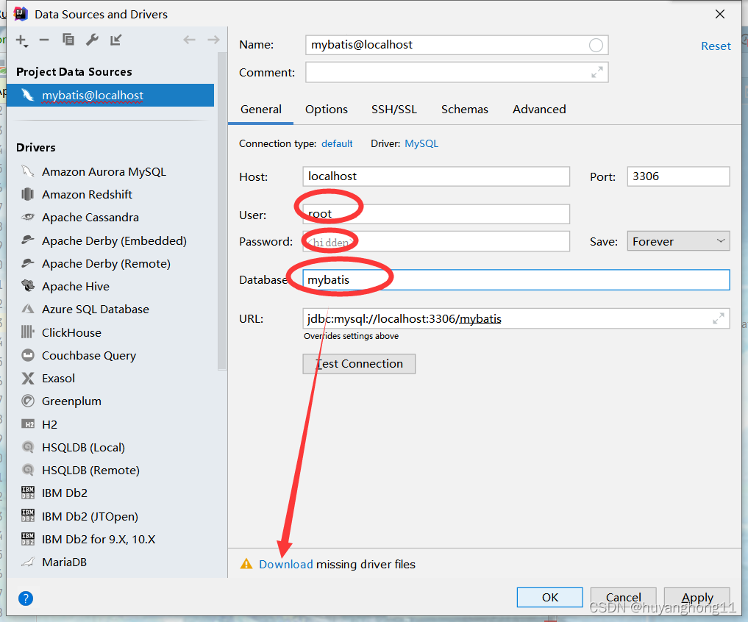Change driver via MySQL link

[x=421, y=143]
